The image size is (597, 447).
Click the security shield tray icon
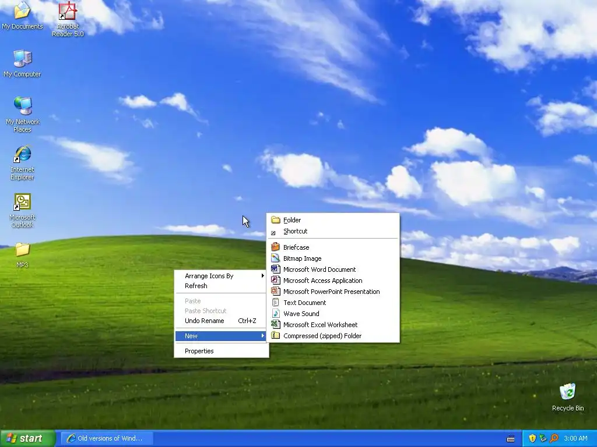532,438
